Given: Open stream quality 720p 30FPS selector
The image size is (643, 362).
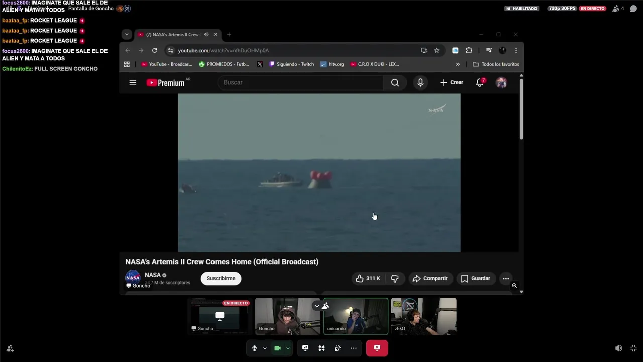Looking at the screenshot, I should click(562, 8).
